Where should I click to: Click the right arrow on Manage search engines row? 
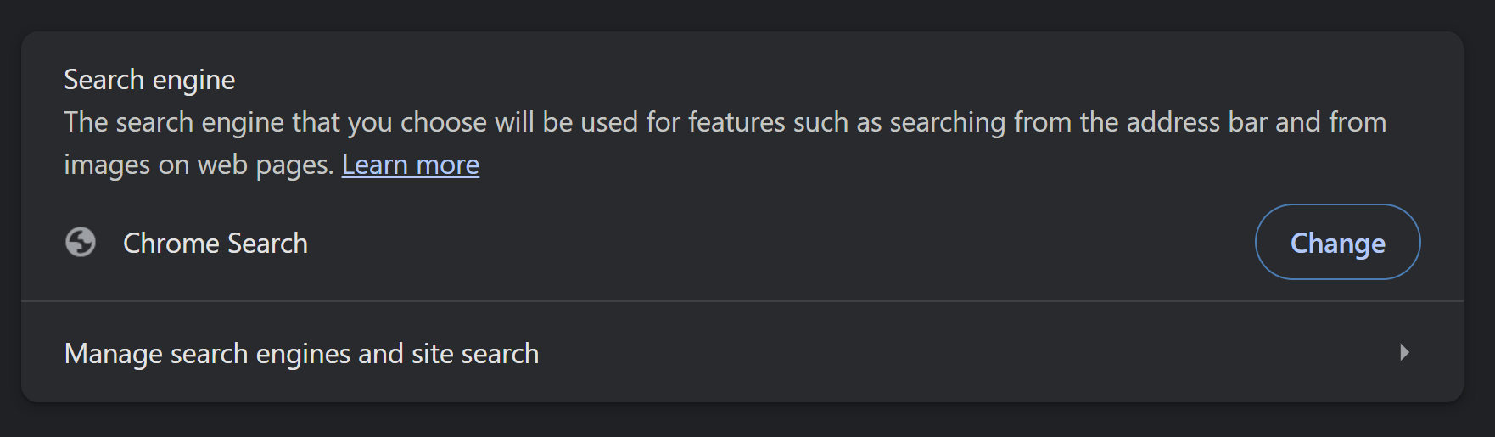click(x=1404, y=352)
